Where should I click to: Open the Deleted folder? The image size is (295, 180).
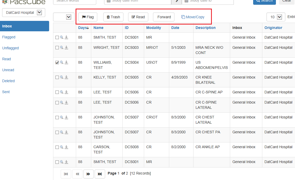coord(8,81)
